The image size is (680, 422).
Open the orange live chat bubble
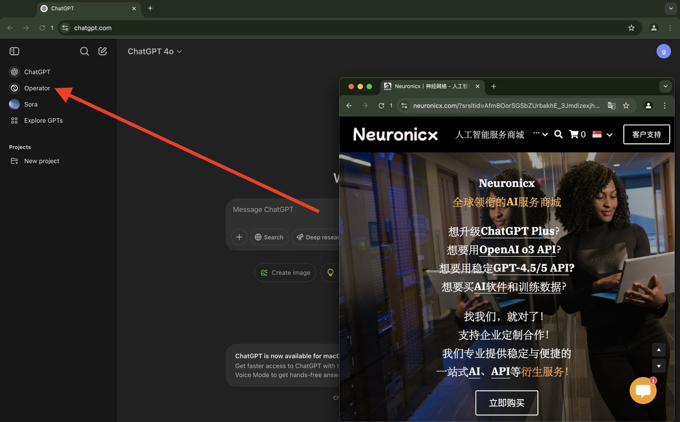coord(643,390)
